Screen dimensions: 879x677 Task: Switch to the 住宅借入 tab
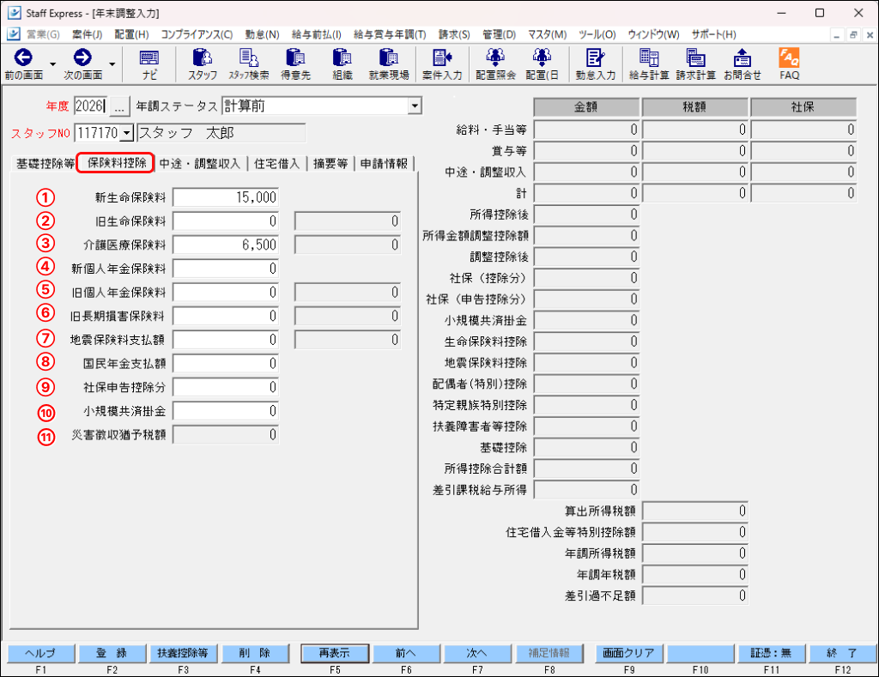277,164
